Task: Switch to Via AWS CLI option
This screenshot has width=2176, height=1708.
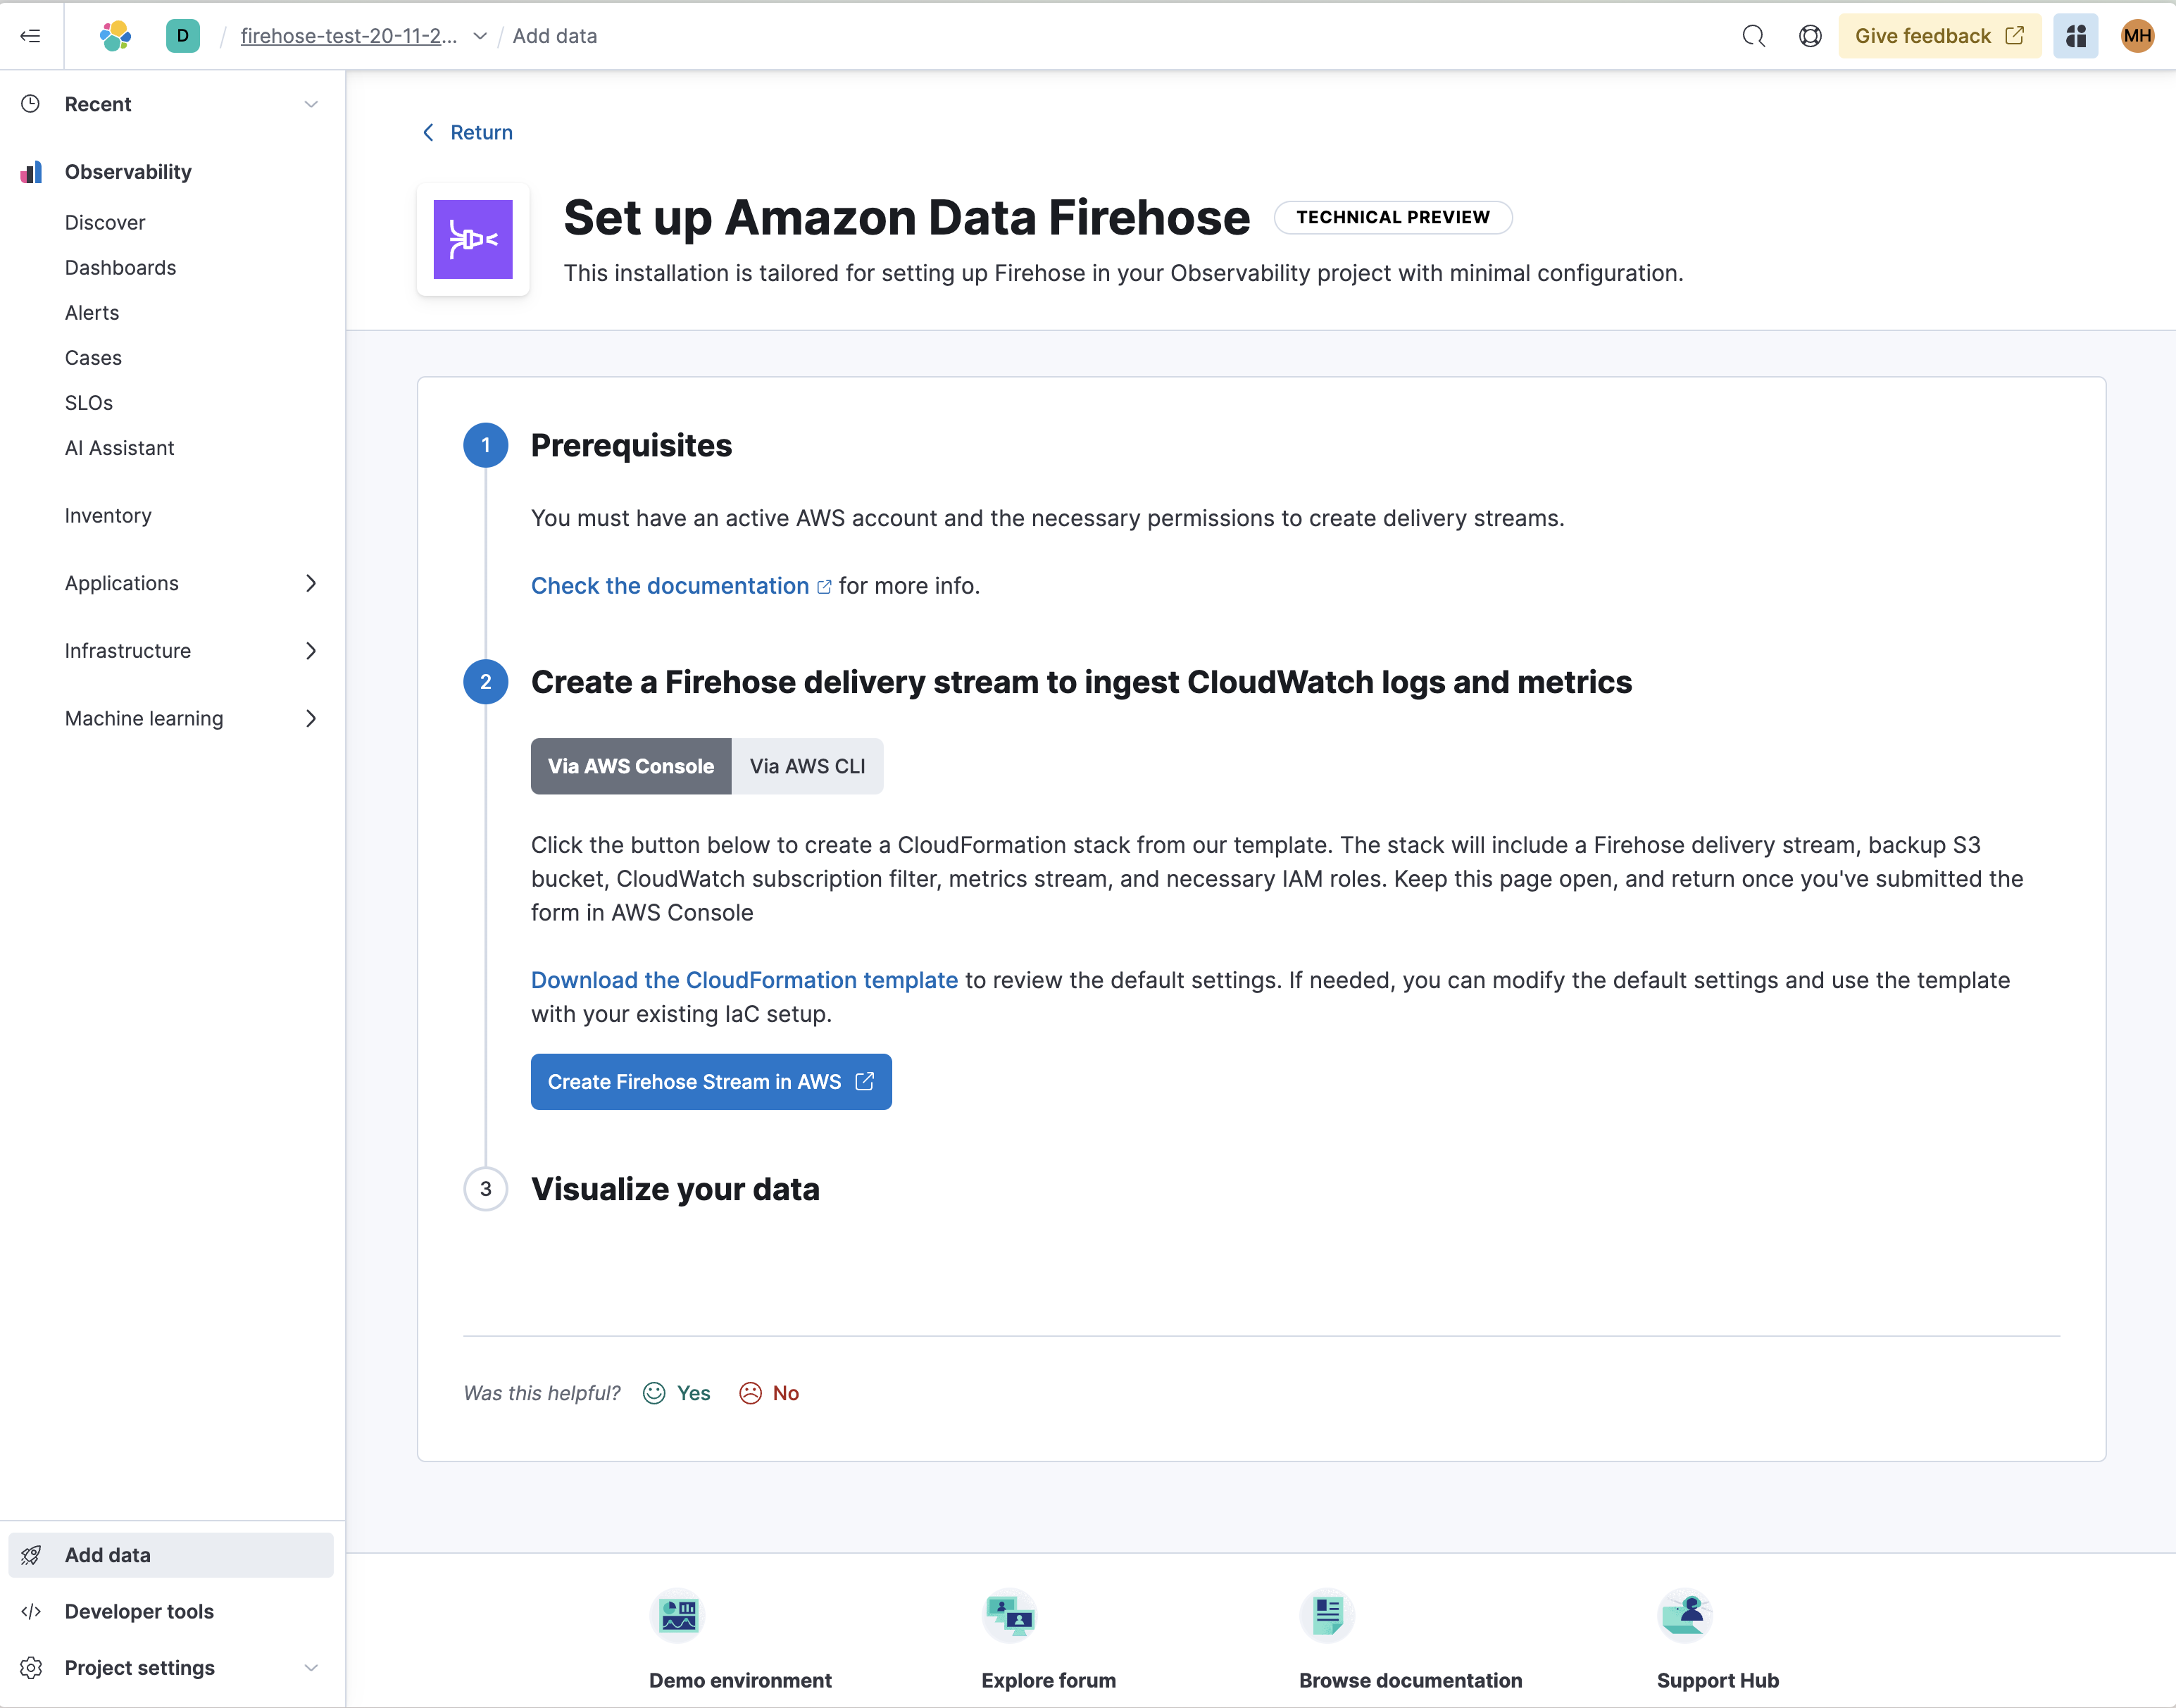Action: [806, 766]
